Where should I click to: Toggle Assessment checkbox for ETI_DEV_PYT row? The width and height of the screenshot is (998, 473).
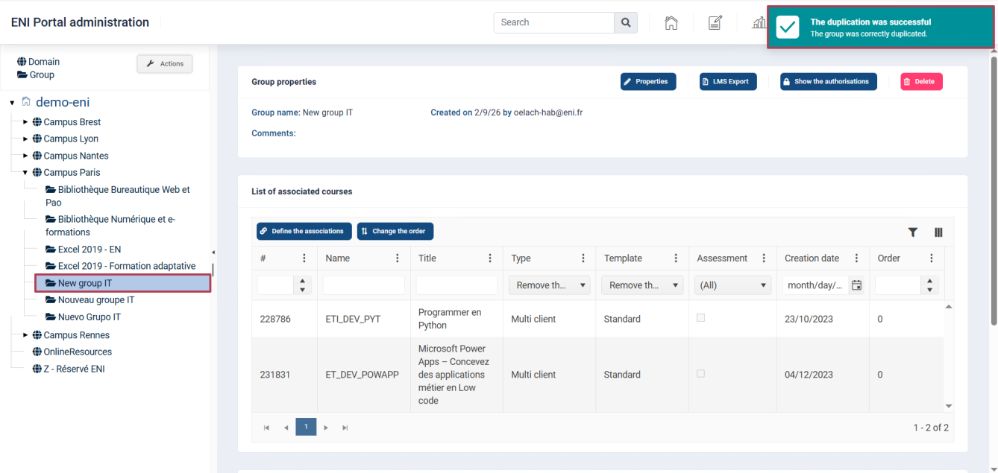coord(700,317)
